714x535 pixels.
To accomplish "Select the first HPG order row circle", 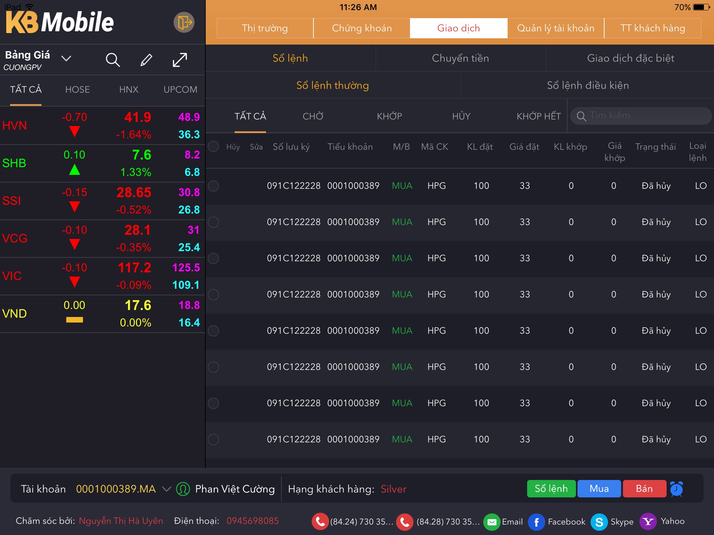I will [213, 186].
